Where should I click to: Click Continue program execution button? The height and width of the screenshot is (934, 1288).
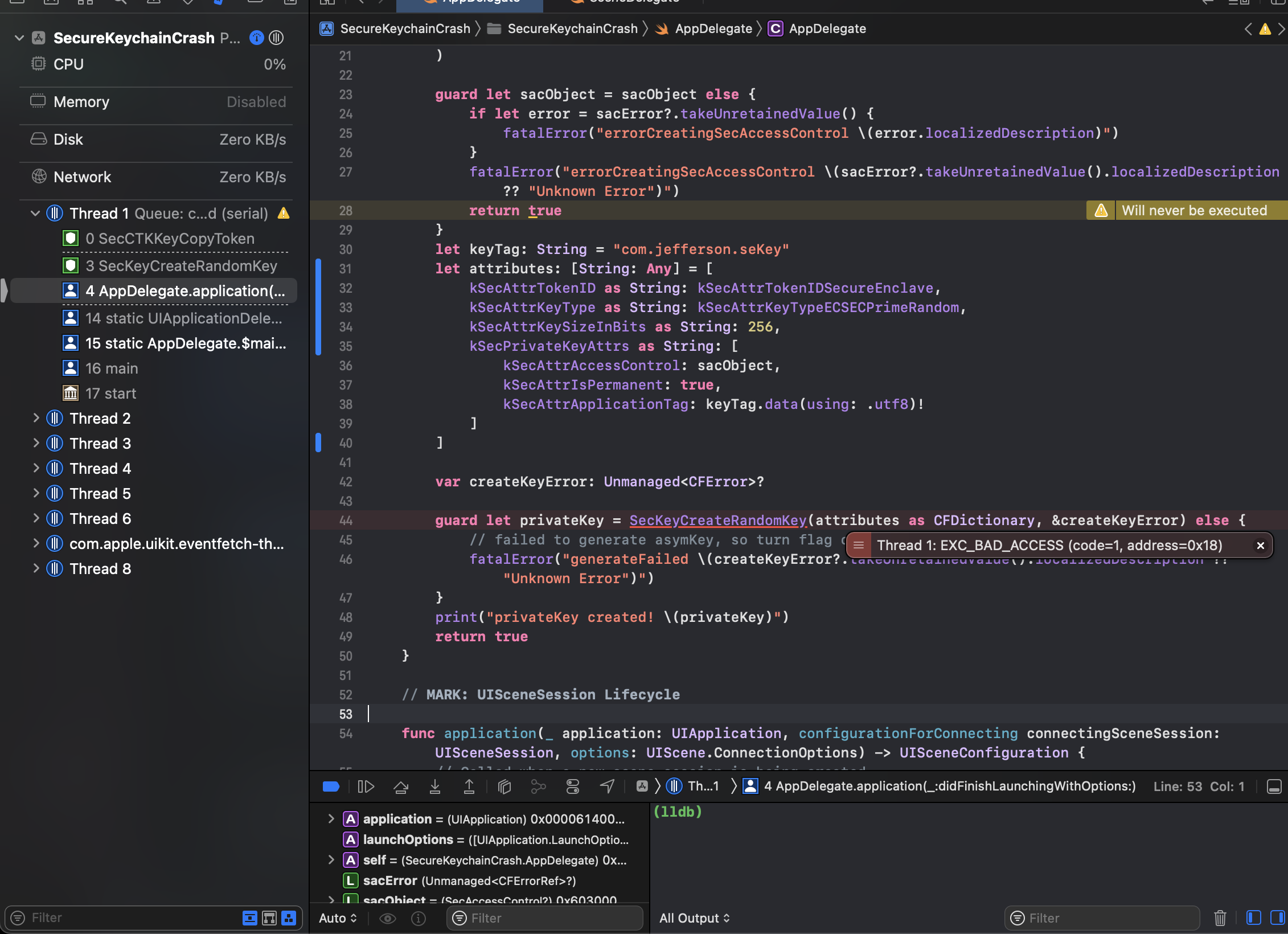(x=366, y=786)
